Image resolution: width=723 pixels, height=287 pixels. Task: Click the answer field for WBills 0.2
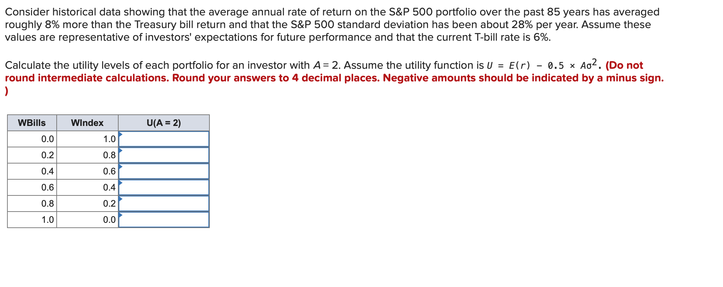point(164,155)
